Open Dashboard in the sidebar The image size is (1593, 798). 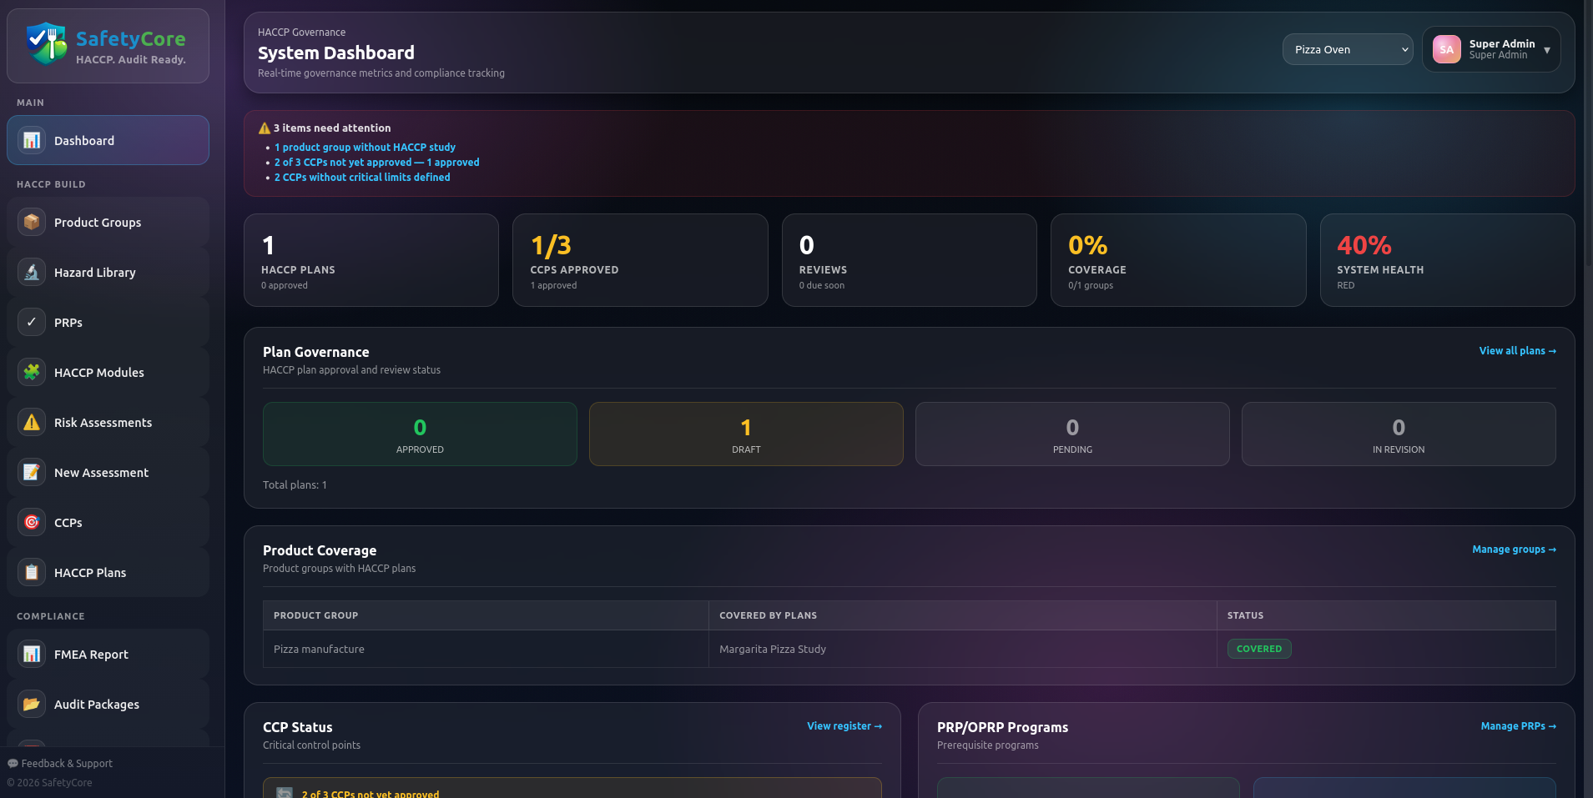click(x=108, y=140)
